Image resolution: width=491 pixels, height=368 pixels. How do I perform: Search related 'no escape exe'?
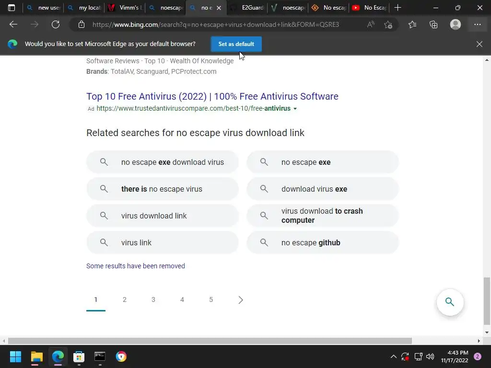[x=323, y=162]
